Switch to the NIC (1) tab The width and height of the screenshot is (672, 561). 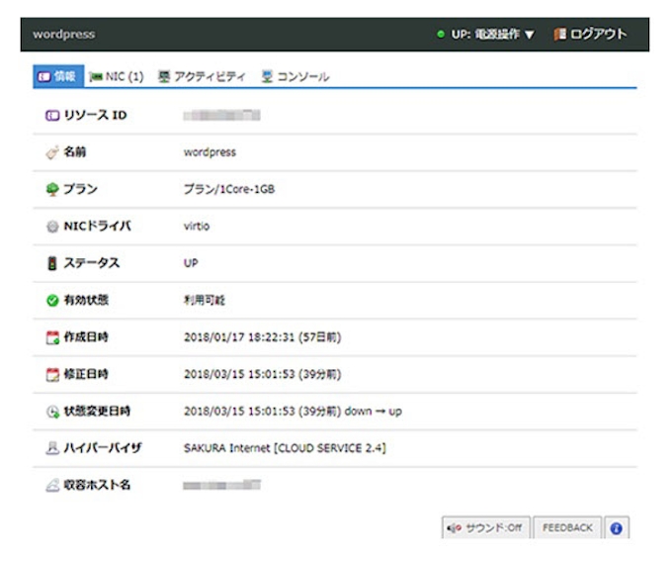point(116,76)
